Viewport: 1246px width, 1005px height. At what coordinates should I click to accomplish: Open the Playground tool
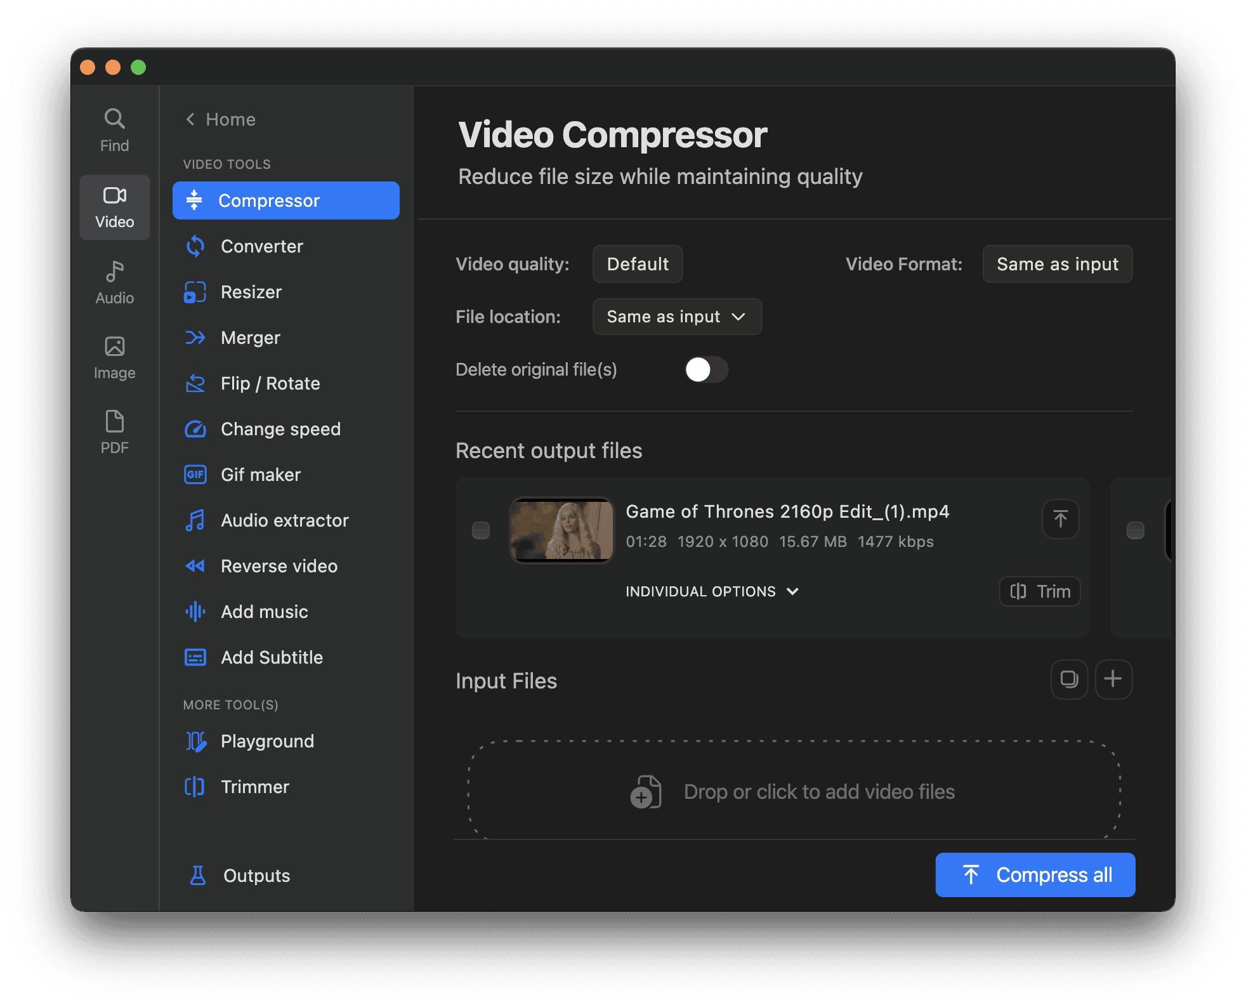pos(267,740)
